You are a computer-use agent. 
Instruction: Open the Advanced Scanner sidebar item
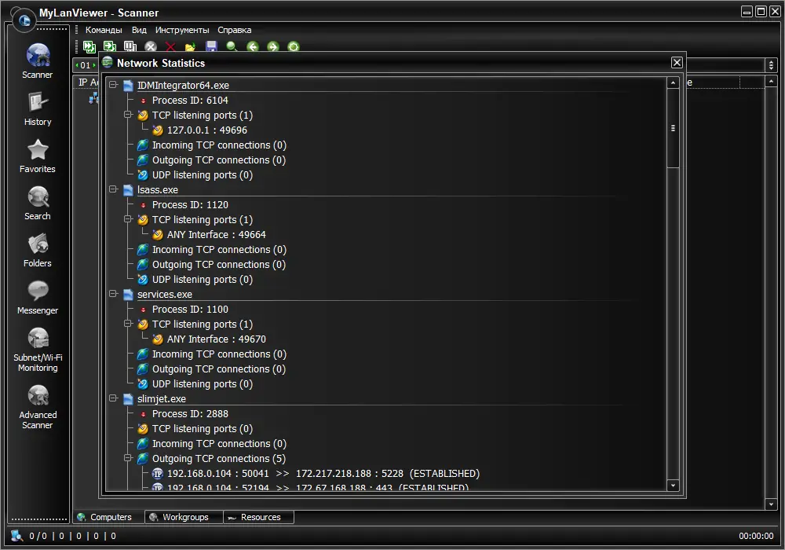coord(38,407)
